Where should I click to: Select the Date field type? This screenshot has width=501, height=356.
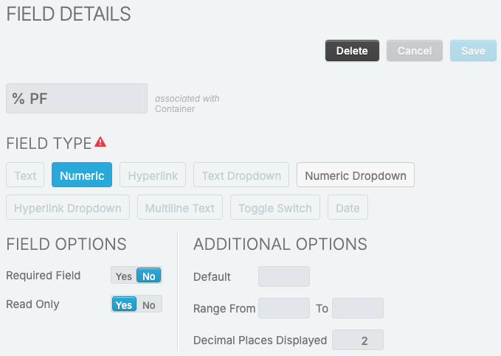coord(348,208)
